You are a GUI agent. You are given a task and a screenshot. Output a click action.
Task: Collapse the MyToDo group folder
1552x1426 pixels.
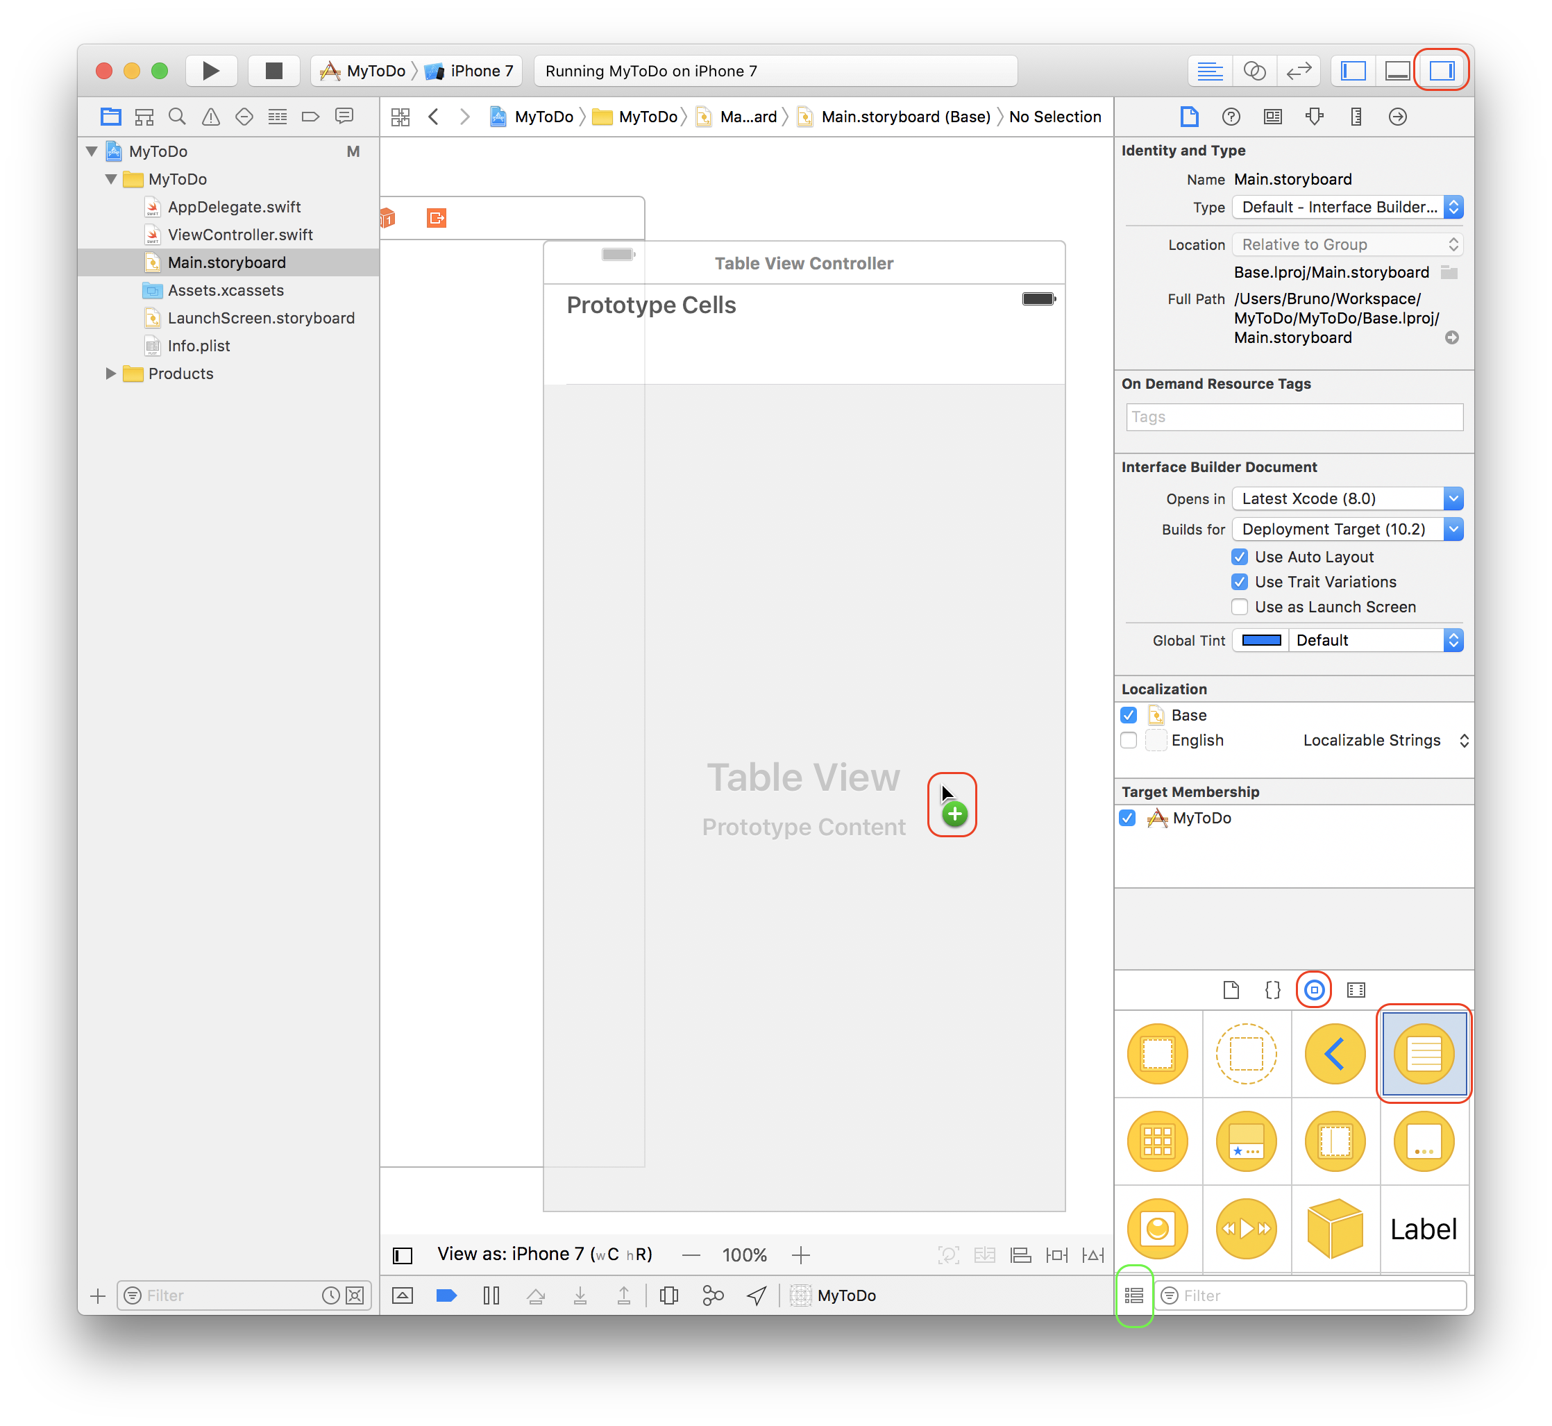111,179
